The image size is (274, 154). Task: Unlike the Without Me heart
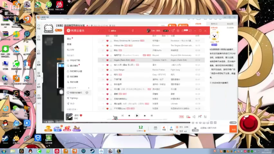(x=107, y=46)
